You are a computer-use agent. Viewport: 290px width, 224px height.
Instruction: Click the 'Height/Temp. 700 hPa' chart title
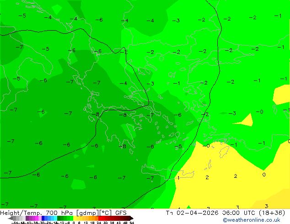pyautogui.click(x=36, y=213)
